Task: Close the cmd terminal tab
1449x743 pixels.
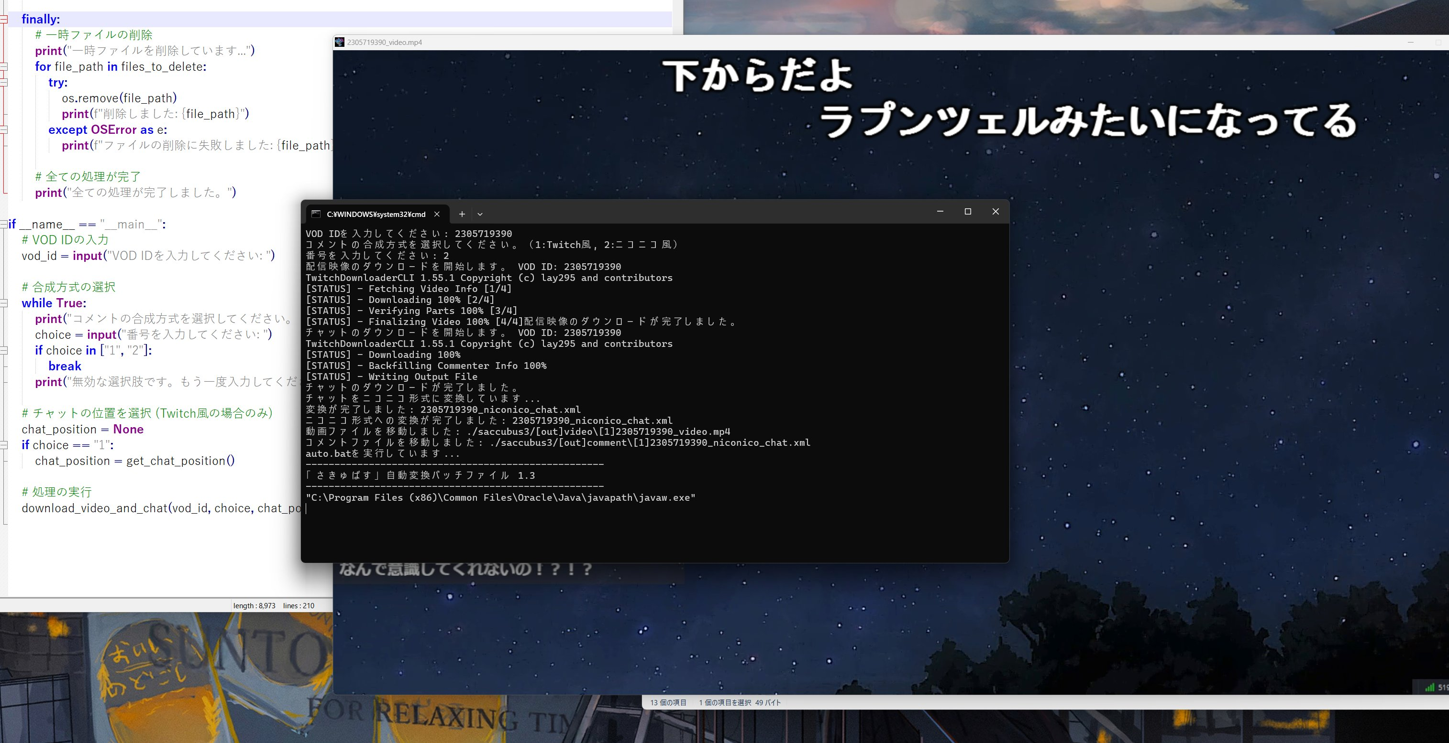Action: tap(437, 214)
